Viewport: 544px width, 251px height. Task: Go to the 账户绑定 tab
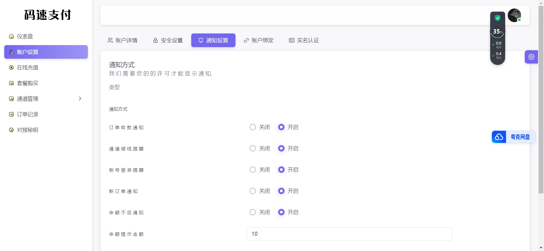coord(258,40)
